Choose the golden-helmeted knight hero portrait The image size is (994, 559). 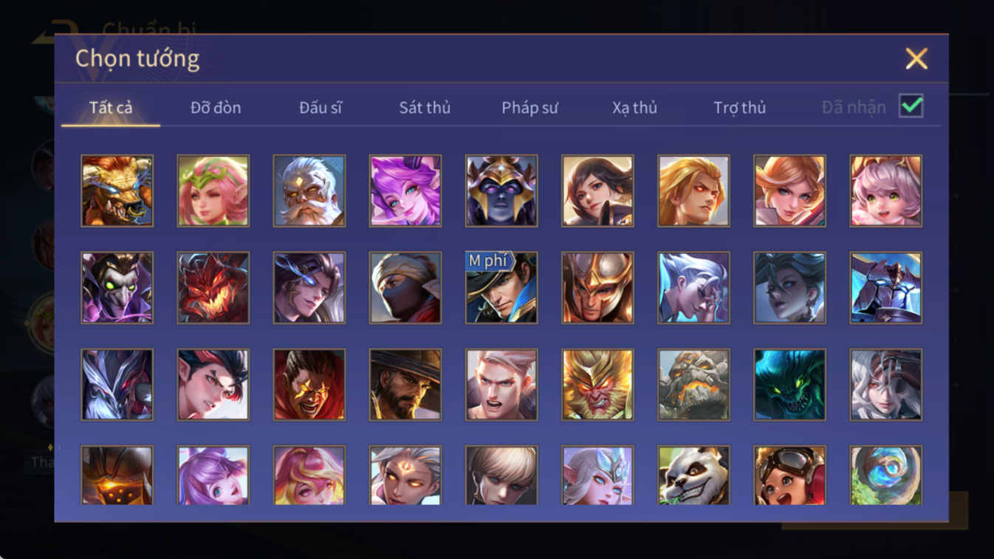point(597,288)
